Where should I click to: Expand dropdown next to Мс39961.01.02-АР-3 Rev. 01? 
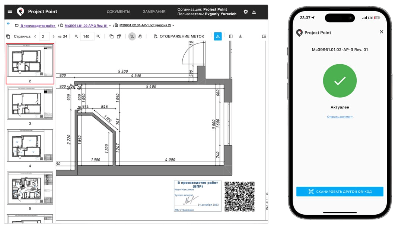point(110,26)
